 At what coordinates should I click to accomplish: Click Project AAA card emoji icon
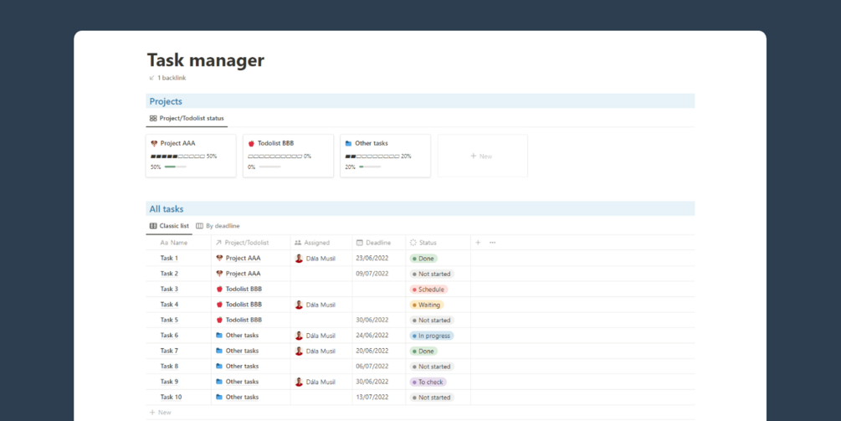pyautogui.click(x=155, y=143)
